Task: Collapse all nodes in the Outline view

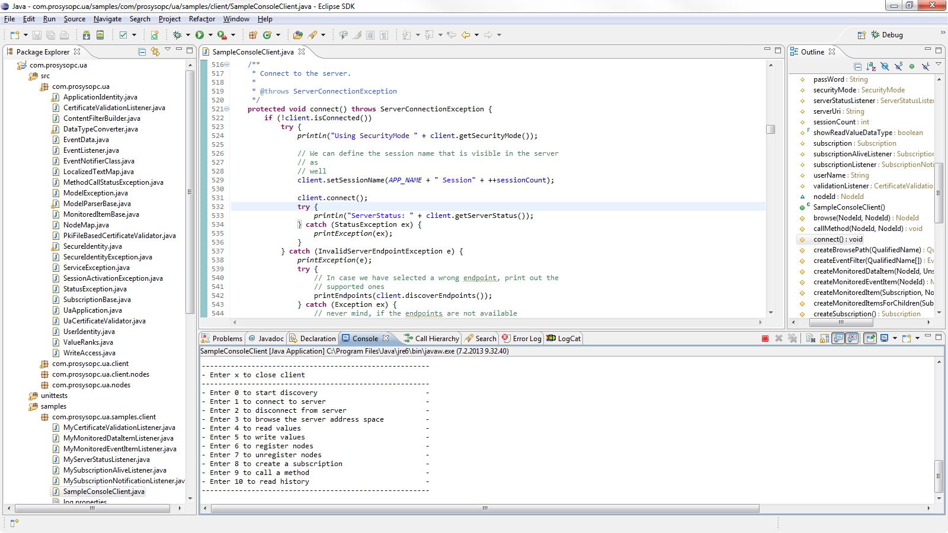Action: point(857,66)
